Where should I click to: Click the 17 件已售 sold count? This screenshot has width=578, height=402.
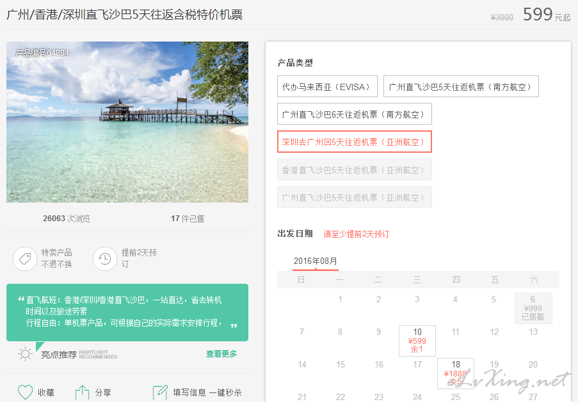coord(188,219)
